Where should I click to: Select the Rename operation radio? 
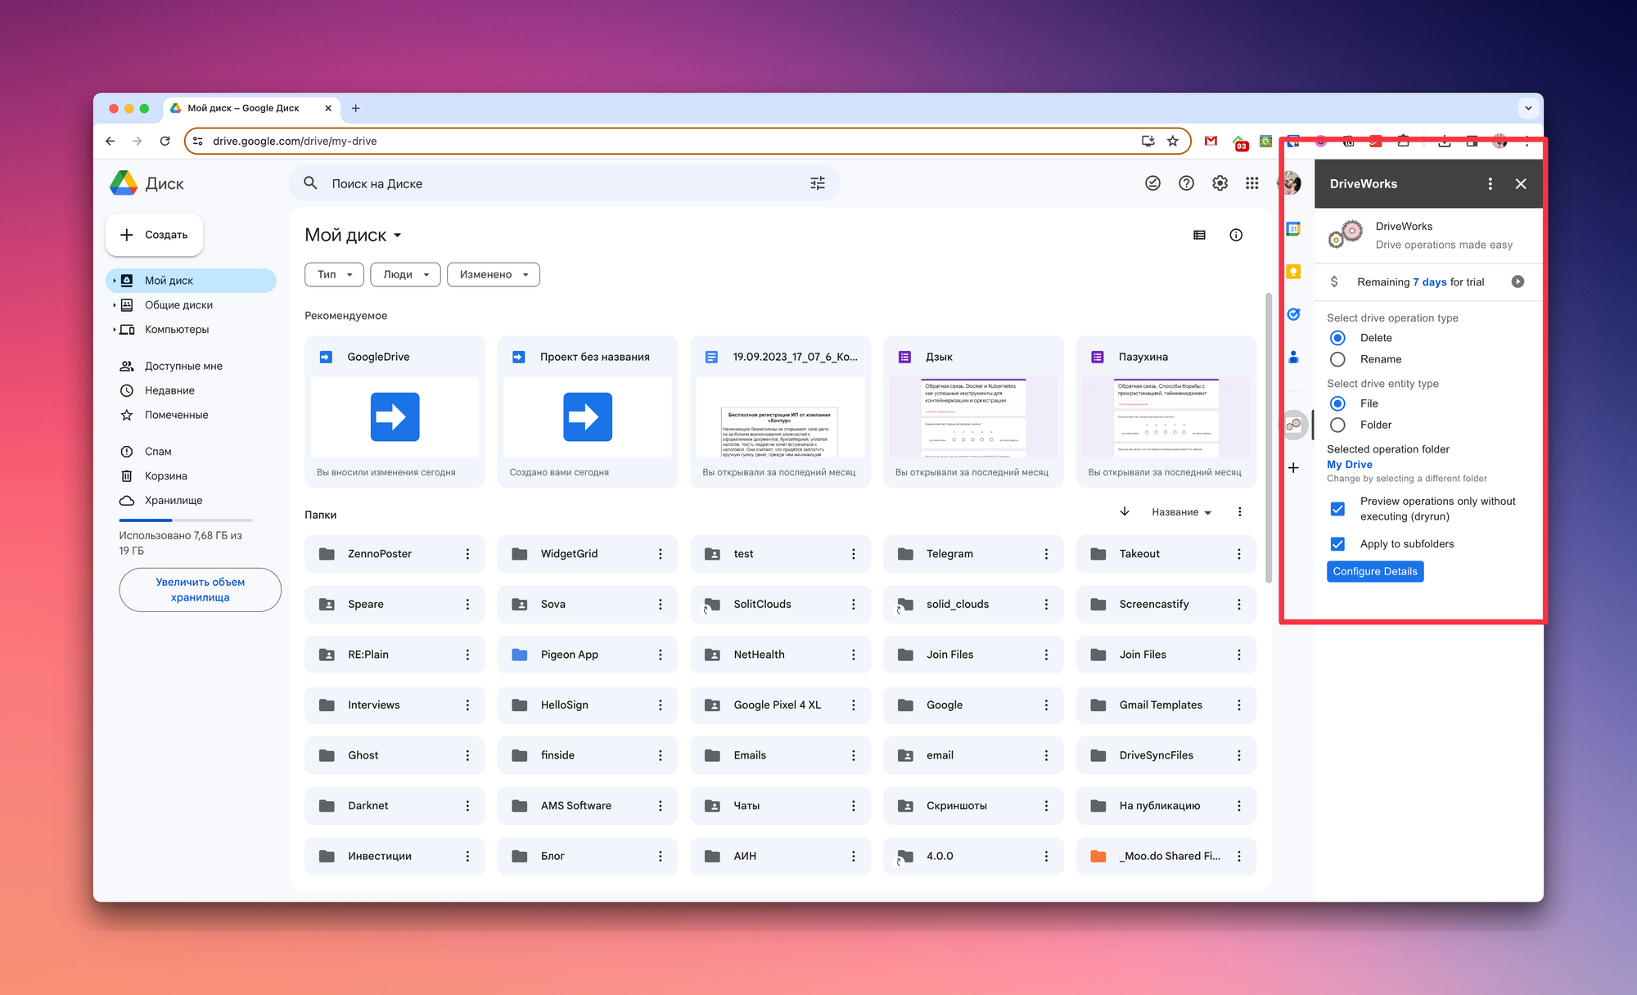pyautogui.click(x=1337, y=359)
